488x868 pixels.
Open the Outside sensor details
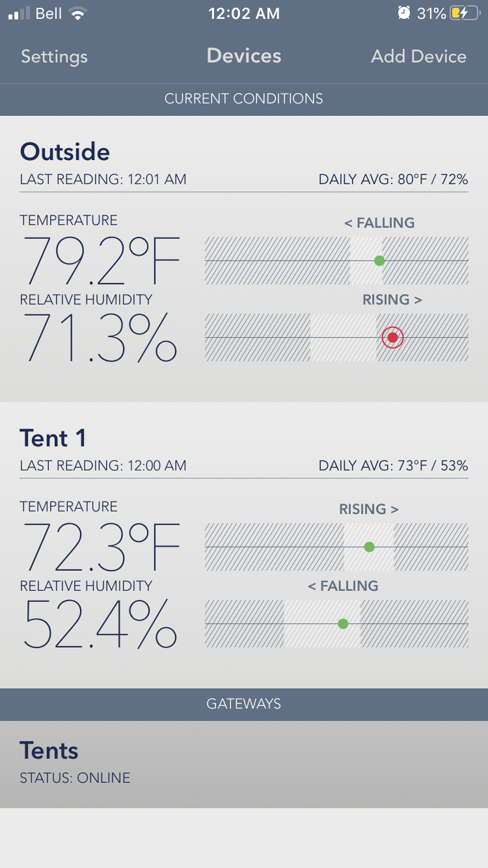(x=65, y=152)
